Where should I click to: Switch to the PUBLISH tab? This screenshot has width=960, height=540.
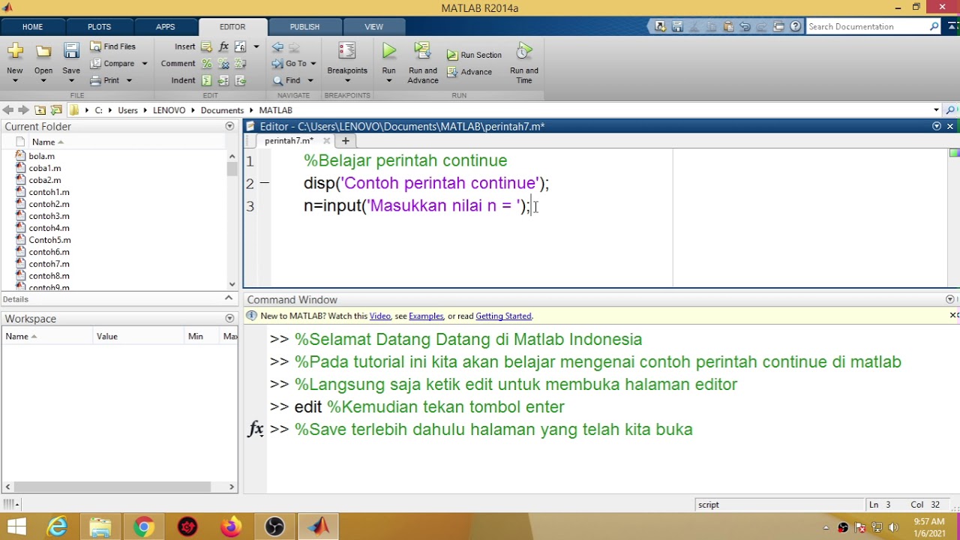coord(304,27)
